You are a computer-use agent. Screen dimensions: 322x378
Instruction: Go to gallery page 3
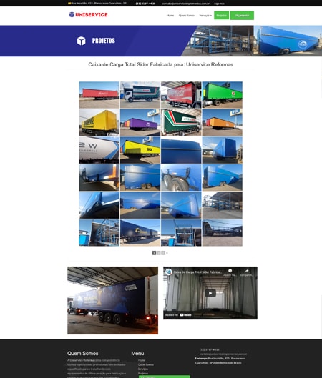163,253
